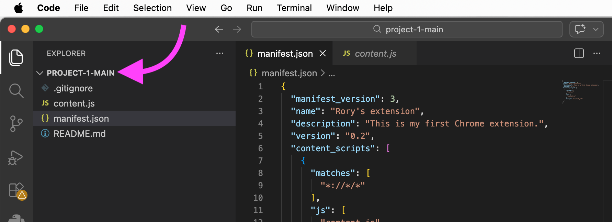Switch to the content.js editor tab

pos(375,54)
